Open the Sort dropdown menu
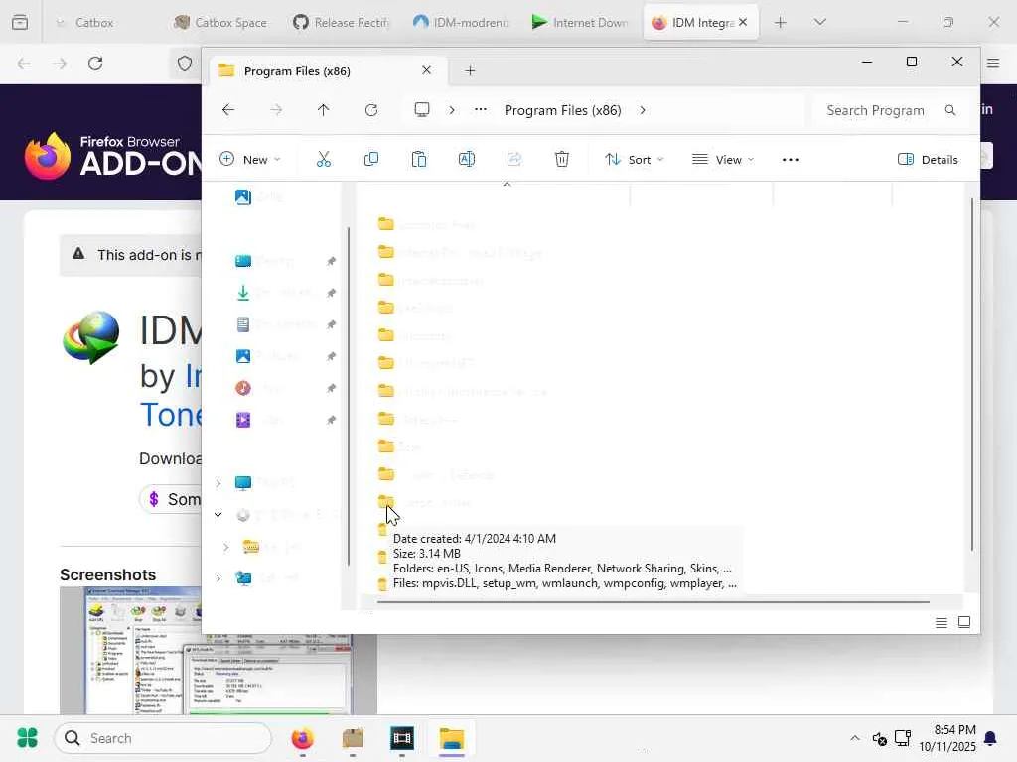The image size is (1017, 762). pyautogui.click(x=634, y=160)
